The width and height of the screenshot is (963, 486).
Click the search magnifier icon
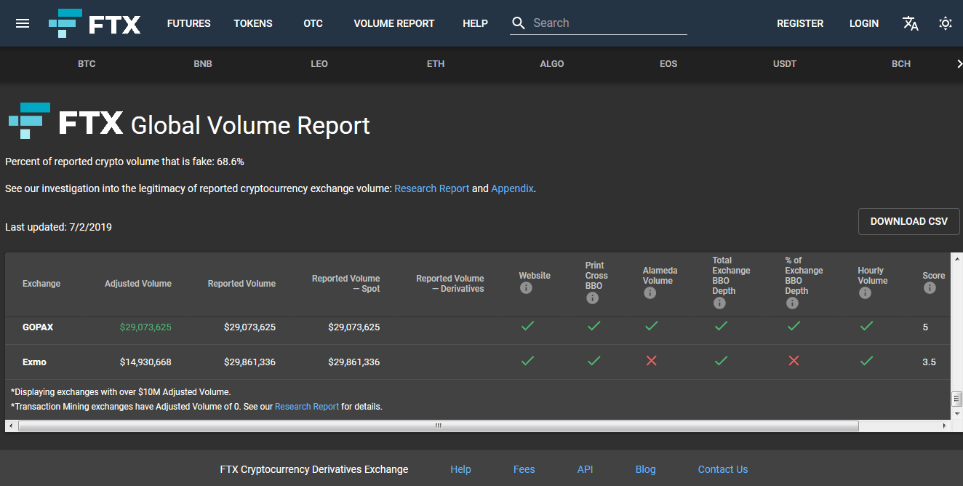point(518,23)
